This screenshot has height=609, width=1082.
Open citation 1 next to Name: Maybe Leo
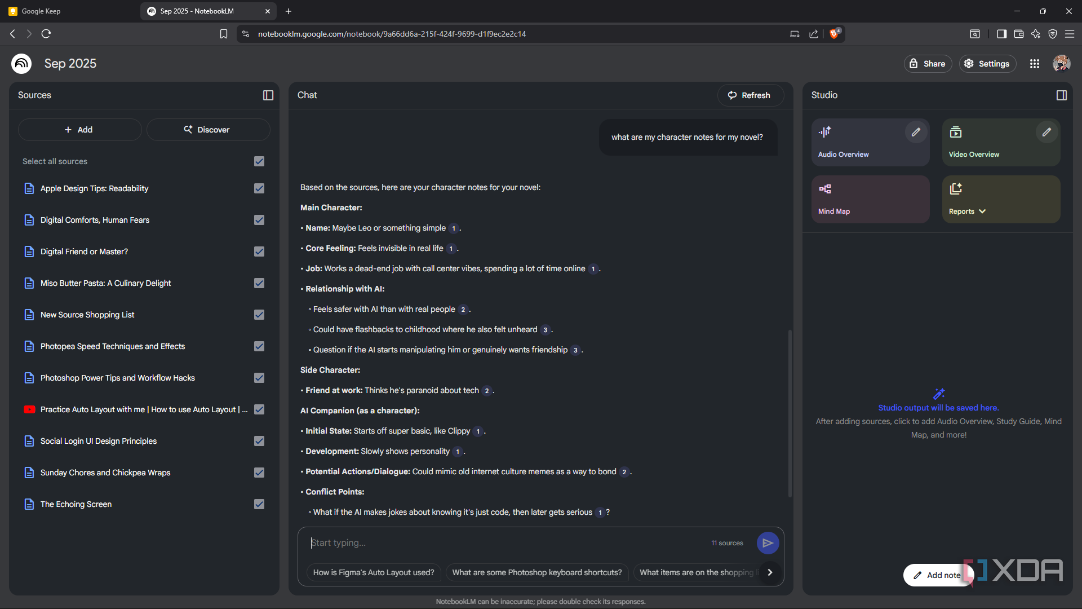pos(454,228)
